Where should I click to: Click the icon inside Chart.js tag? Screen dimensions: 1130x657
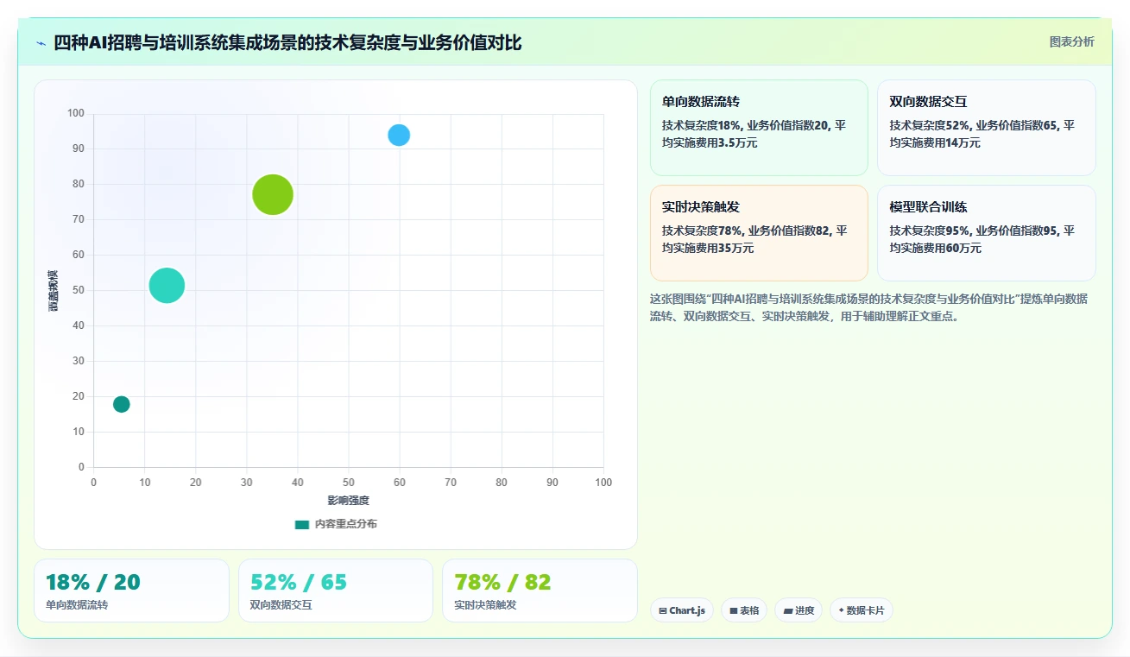663,611
